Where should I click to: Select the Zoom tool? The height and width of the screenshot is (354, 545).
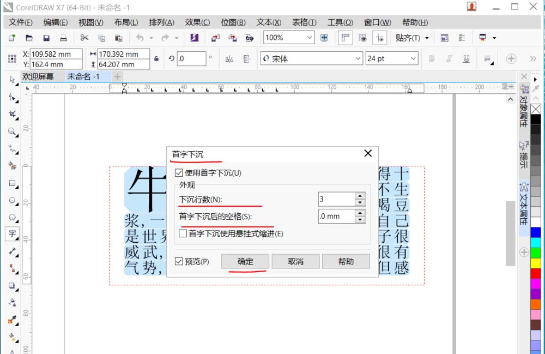point(12,132)
